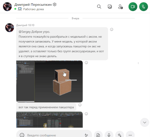React to the second 3ds Max screenshot
Viewport: 150px width, 137px height.
point(86,114)
